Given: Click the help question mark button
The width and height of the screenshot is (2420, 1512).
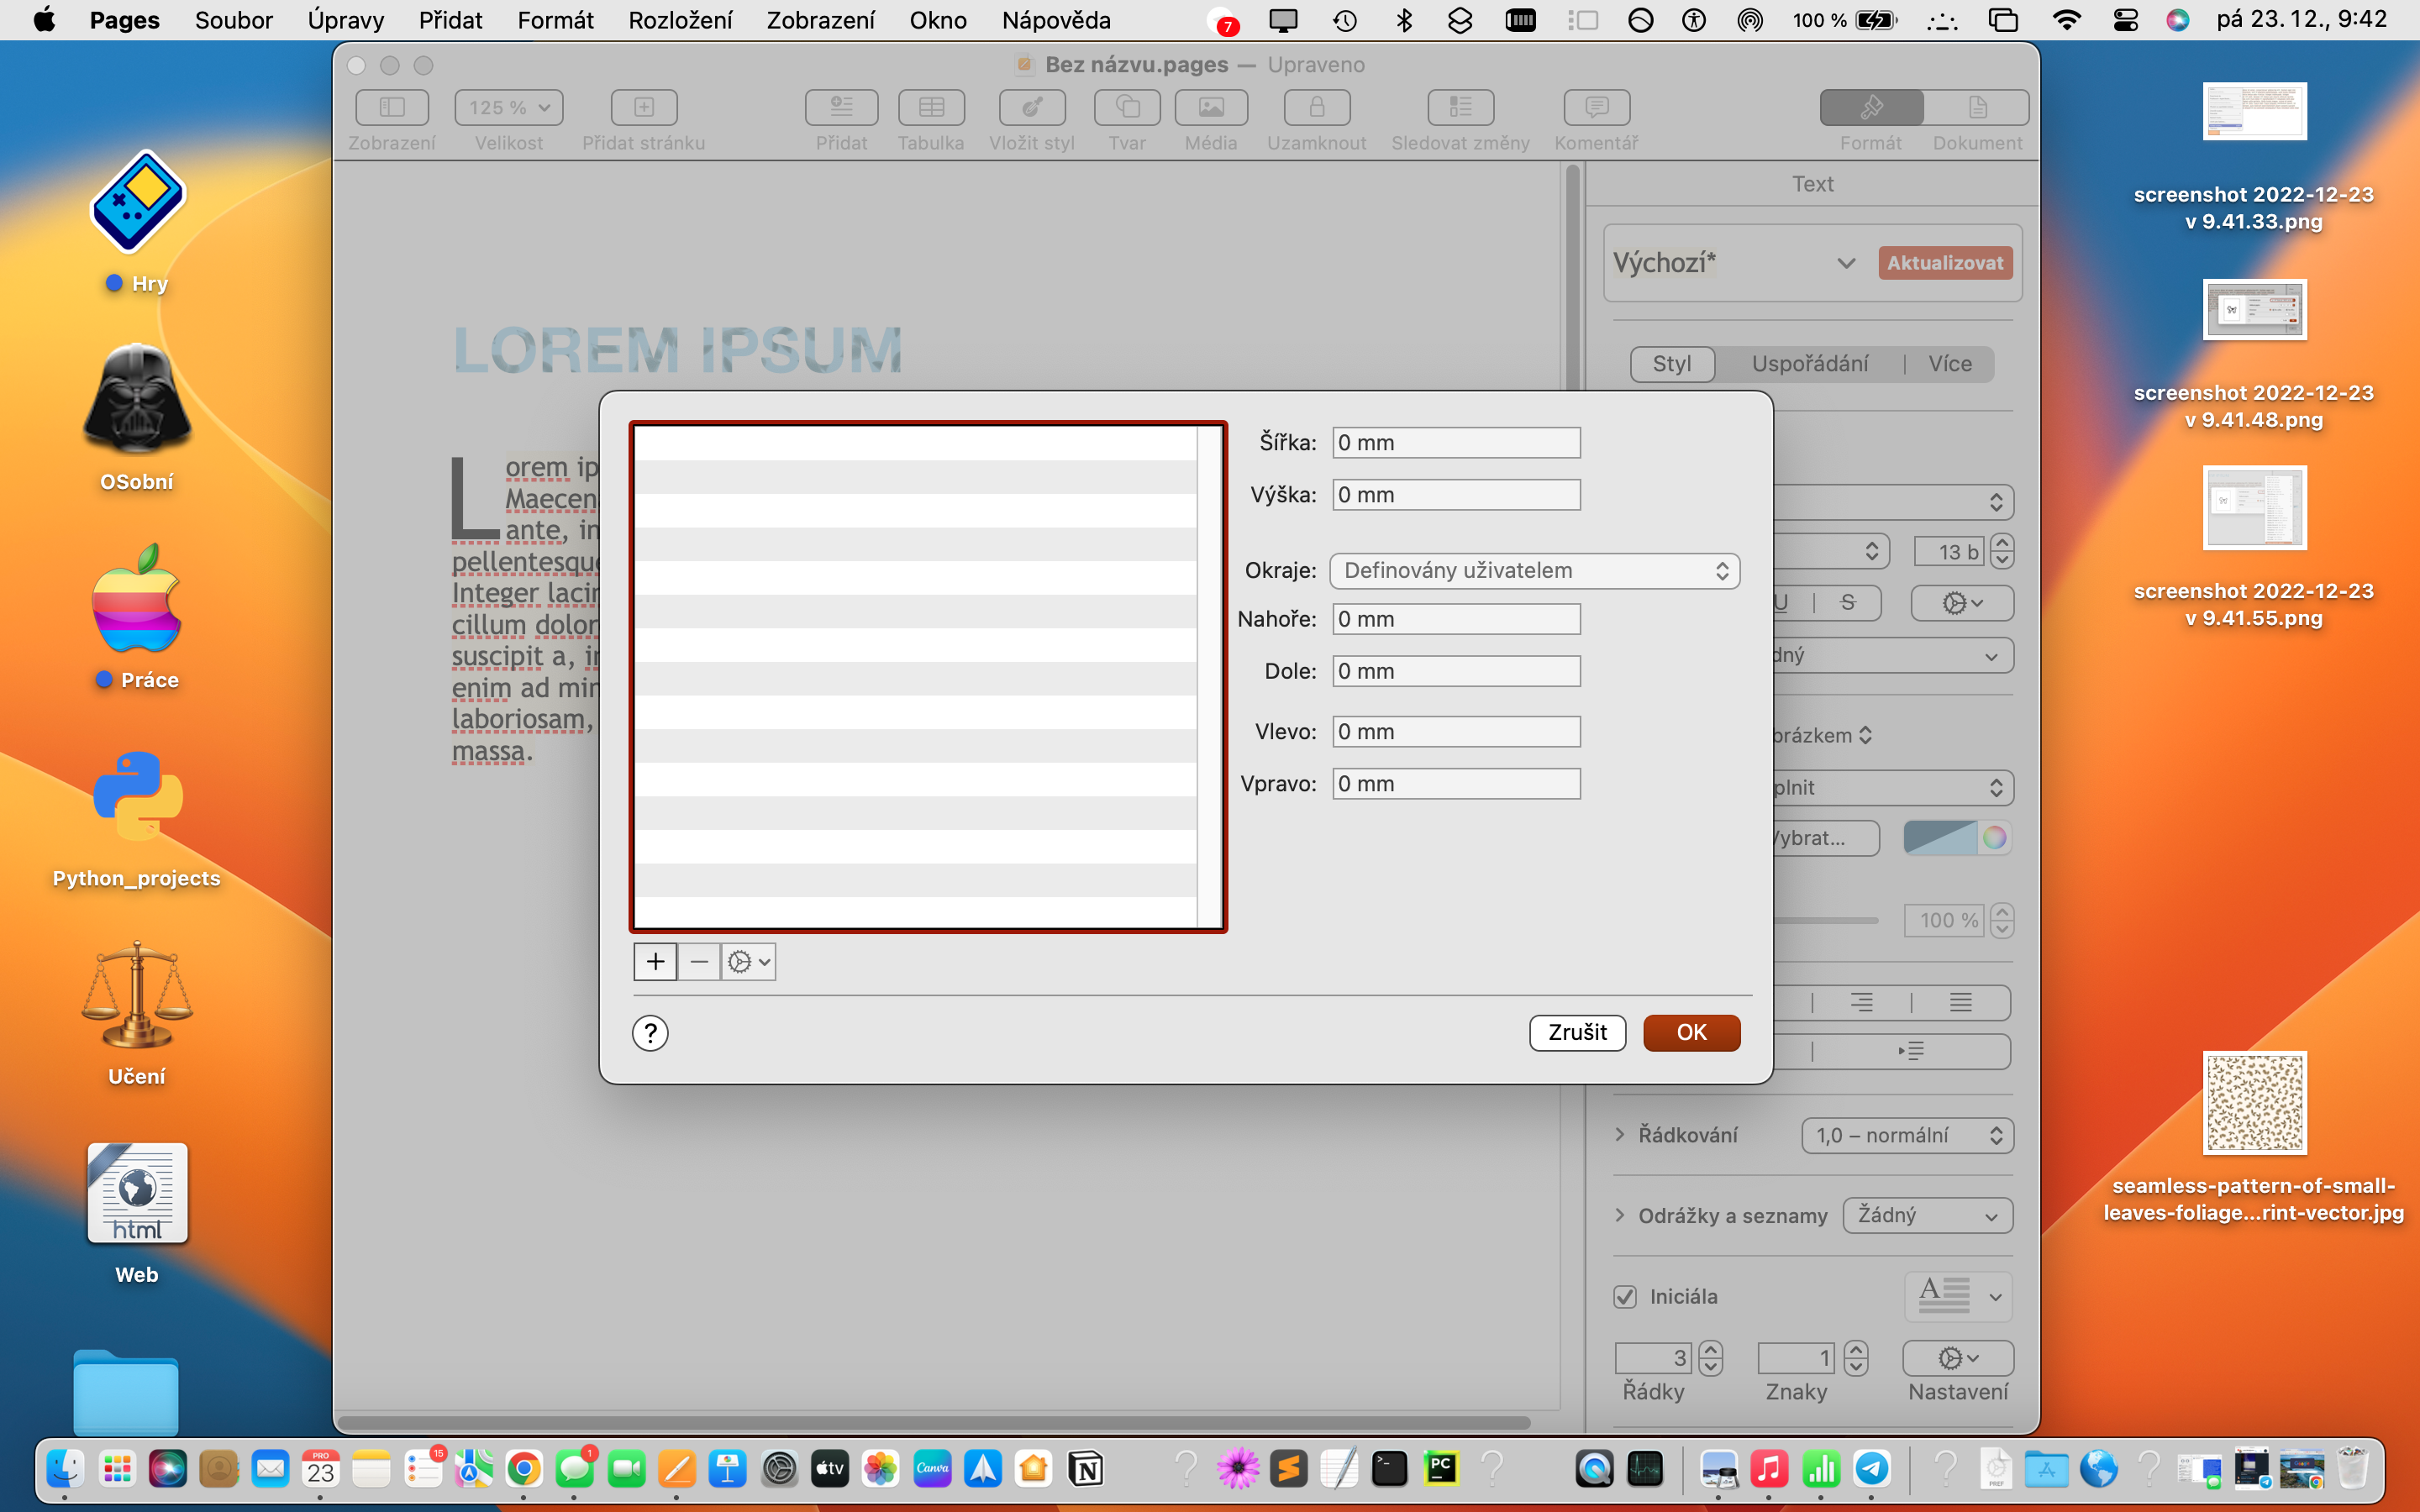Looking at the screenshot, I should pos(650,1032).
